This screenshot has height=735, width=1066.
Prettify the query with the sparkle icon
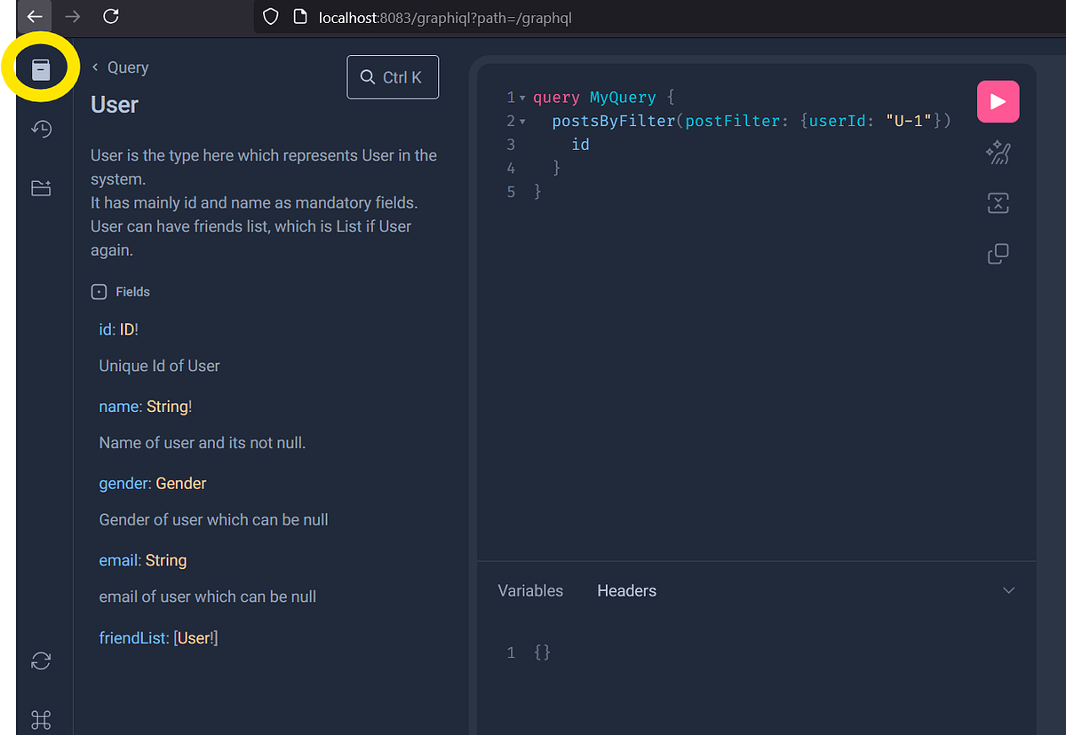pyautogui.click(x=998, y=153)
